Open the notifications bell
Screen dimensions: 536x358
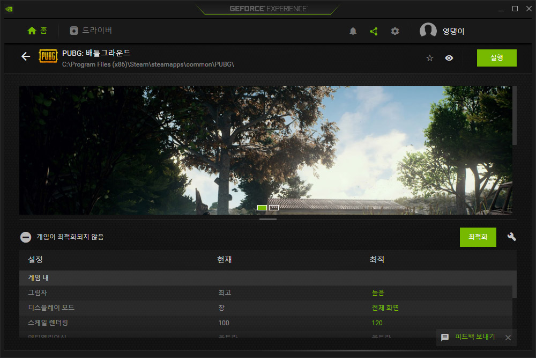click(x=353, y=31)
